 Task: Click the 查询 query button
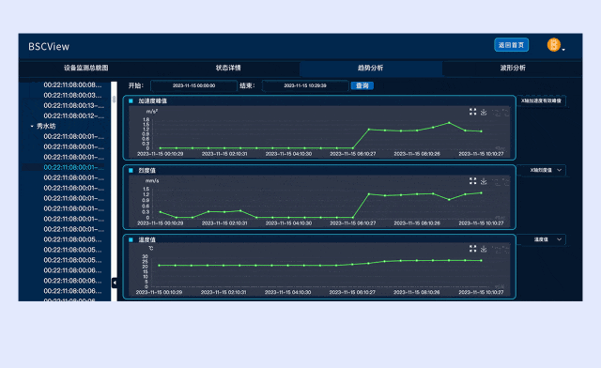(362, 85)
